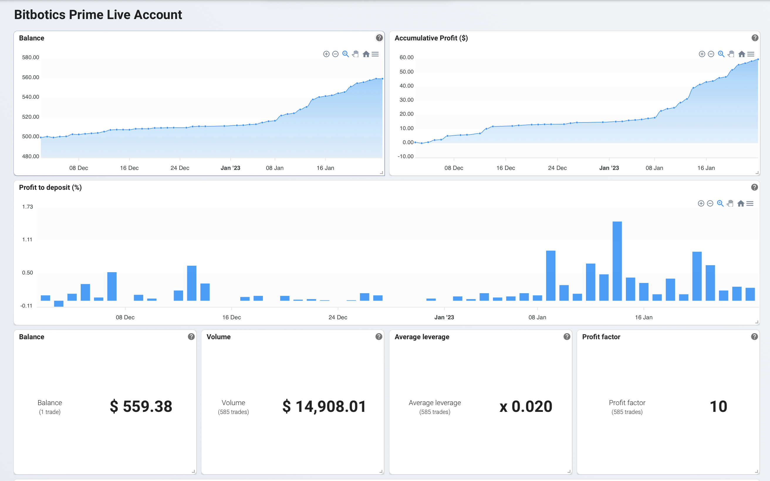Reset Profit to deposit chart with home icon
This screenshot has height=481, width=770.
coord(741,204)
